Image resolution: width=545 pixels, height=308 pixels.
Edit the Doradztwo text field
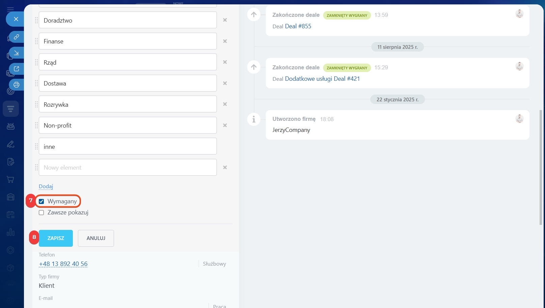click(x=128, y=20)
